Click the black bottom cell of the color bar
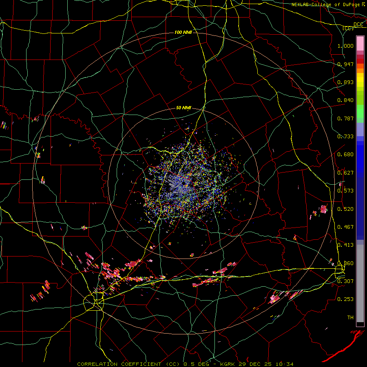This screenshot has height=367, width=367. click(360, 324)
